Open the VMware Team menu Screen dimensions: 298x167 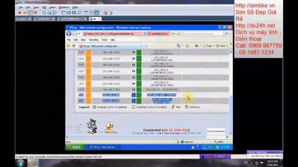coord(52,7)
